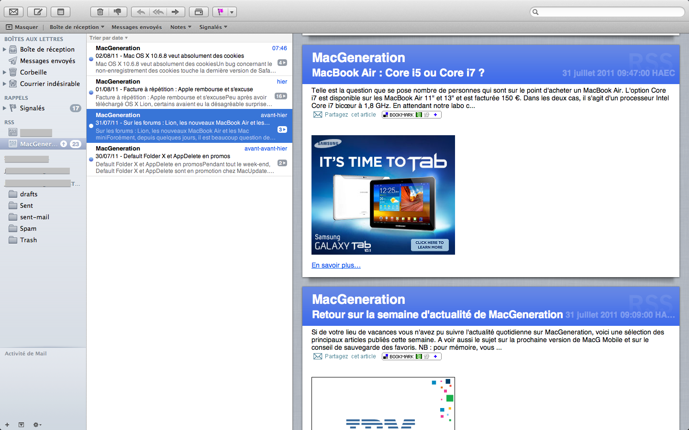This screenshot has height=430, width=689.
Task: Create a new note with the toolbar note icon
Action: click(x=60, y=12)
